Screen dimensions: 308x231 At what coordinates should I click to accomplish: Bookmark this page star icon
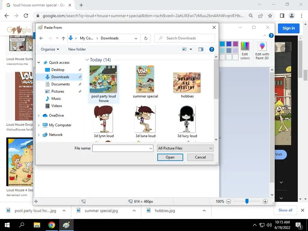click(270, 16)
